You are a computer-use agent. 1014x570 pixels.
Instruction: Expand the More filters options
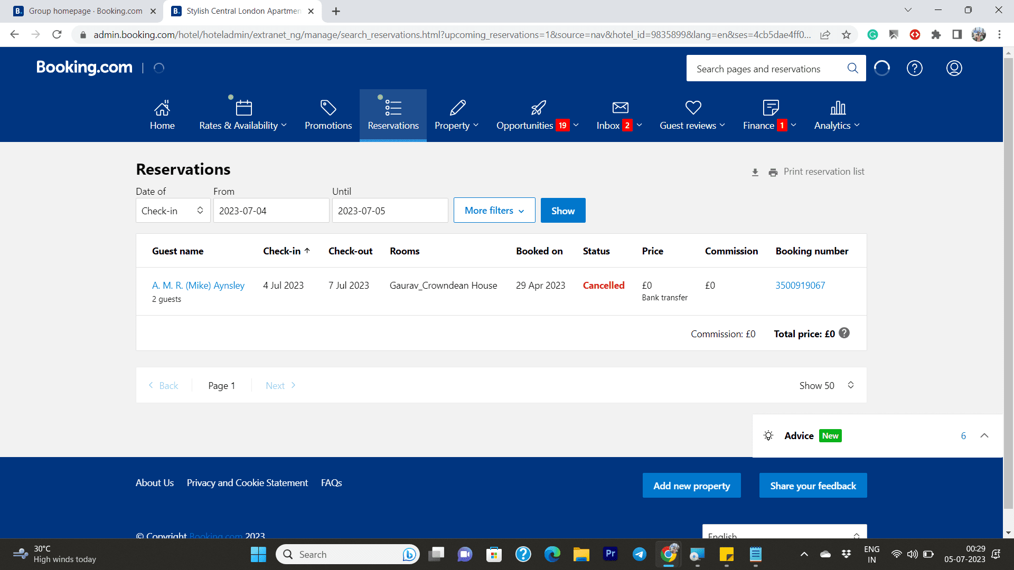(494, 210)
